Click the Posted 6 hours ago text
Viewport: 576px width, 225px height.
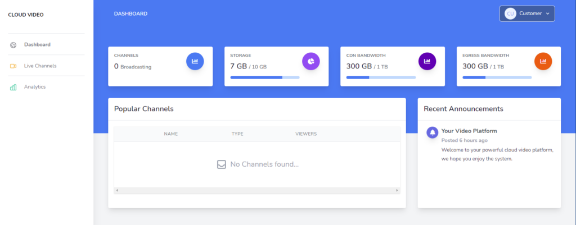pyautogui.click(x=464, y=140)
